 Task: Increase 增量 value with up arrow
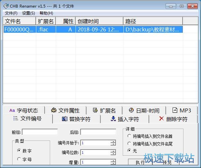click(x=113, y=161)
